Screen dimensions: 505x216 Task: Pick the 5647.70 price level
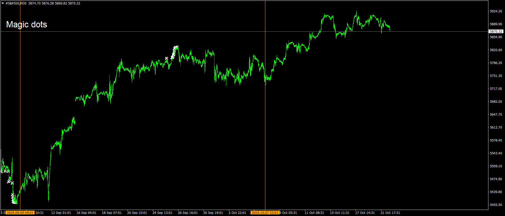coord(496,115)
